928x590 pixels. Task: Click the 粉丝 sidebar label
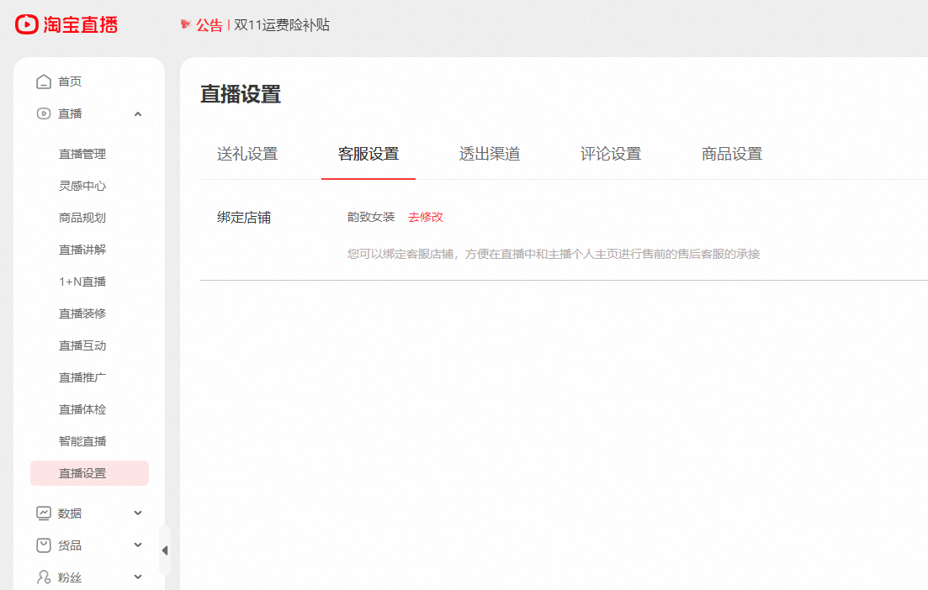70,577
